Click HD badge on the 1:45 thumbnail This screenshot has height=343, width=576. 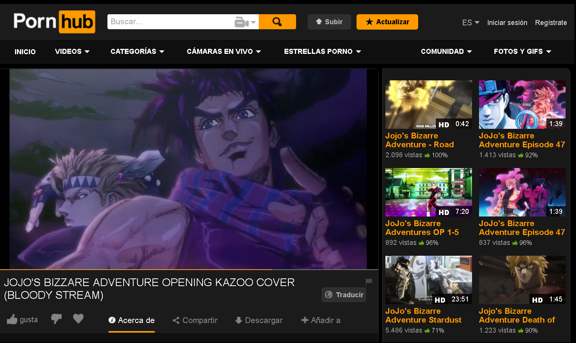[537, 300]
